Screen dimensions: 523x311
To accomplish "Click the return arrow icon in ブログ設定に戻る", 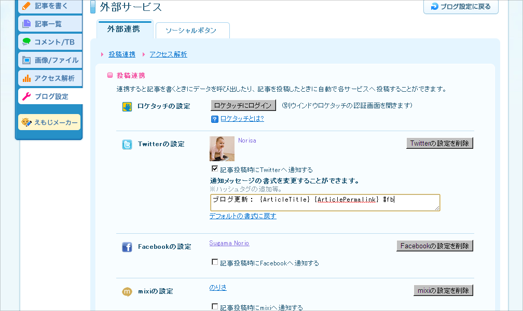I will point(435,6).
